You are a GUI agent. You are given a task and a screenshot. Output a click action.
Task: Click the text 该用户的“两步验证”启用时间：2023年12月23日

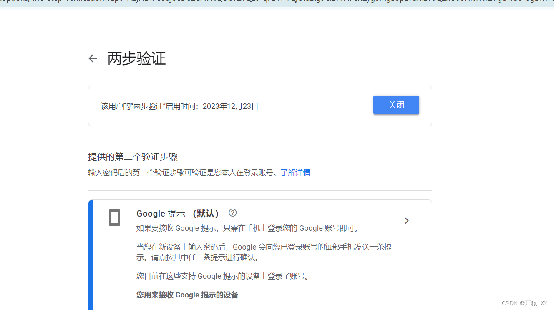click(180, 106)
